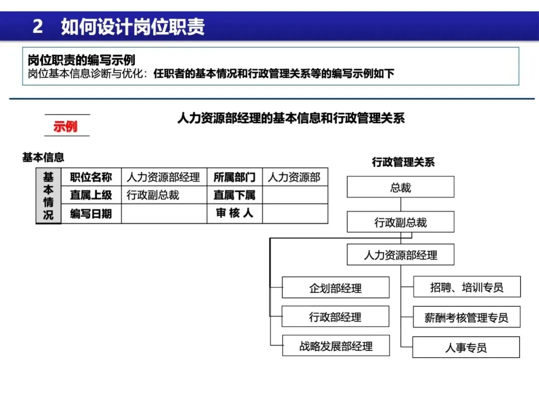This screenshot has width=539, height=404.
Task: Select the 人力资源部 table cell value
Action: [x=295, y=177]
